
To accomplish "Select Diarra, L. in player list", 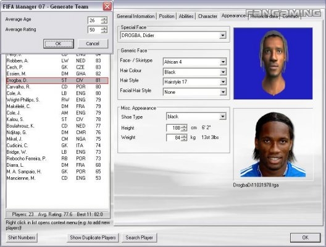I will pos(57,165).
